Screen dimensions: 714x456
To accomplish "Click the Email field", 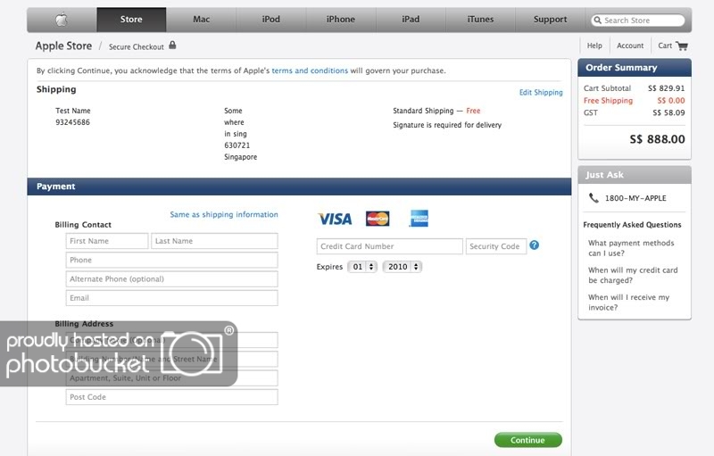I will click(x=171, y=298).
